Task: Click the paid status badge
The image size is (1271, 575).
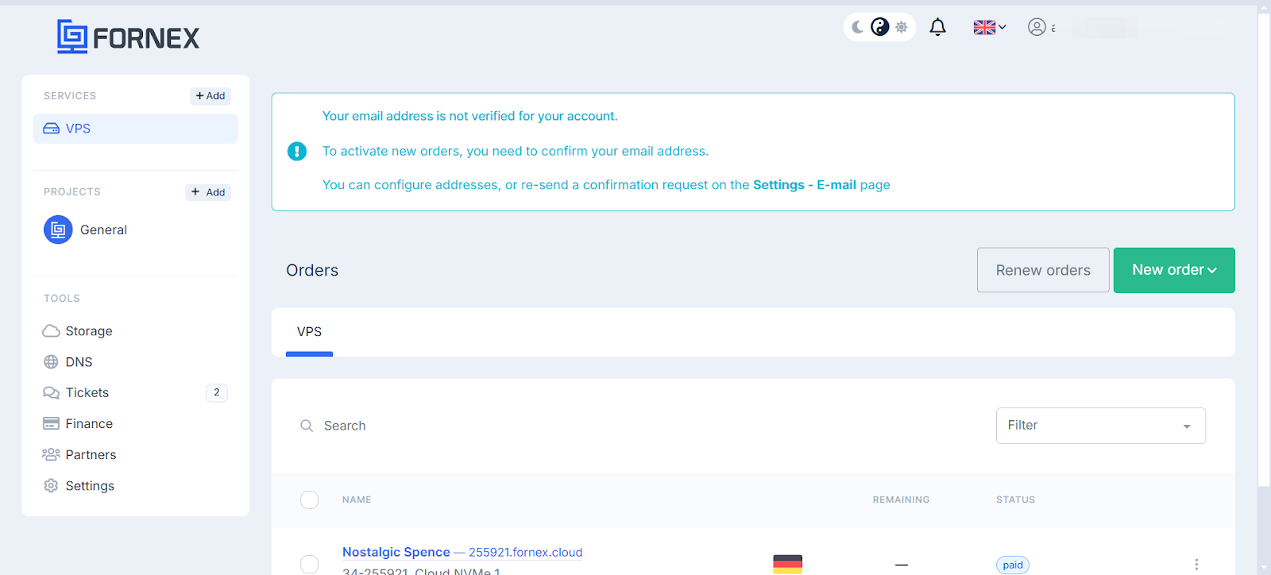Action: 1013,565
